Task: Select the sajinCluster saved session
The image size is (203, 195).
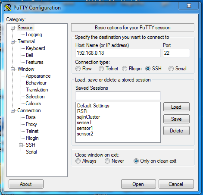Action: click(88, 117)
